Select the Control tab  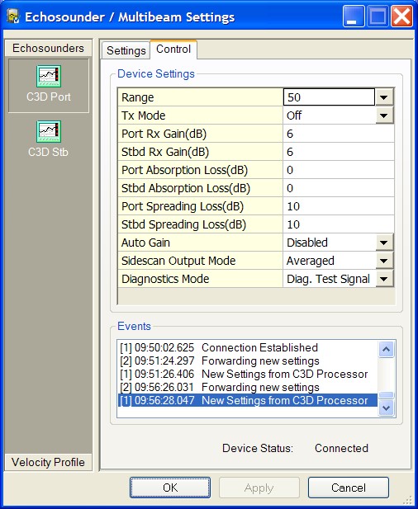click(173, 49)
